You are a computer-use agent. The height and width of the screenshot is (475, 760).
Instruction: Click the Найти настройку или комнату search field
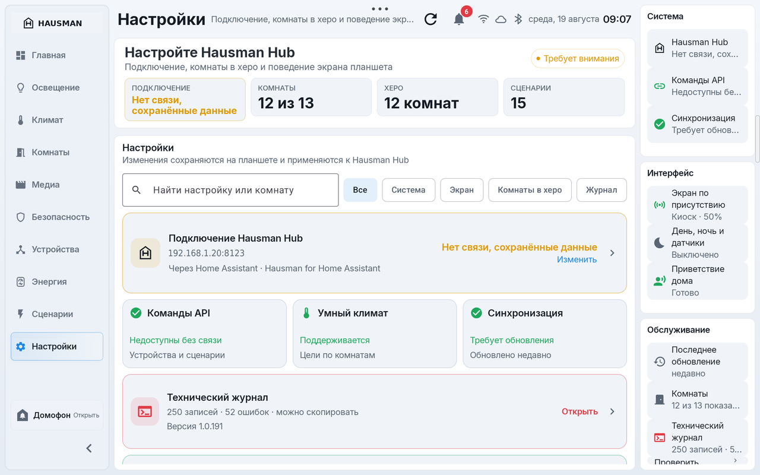pyautogui.click(x=230, y=190)
